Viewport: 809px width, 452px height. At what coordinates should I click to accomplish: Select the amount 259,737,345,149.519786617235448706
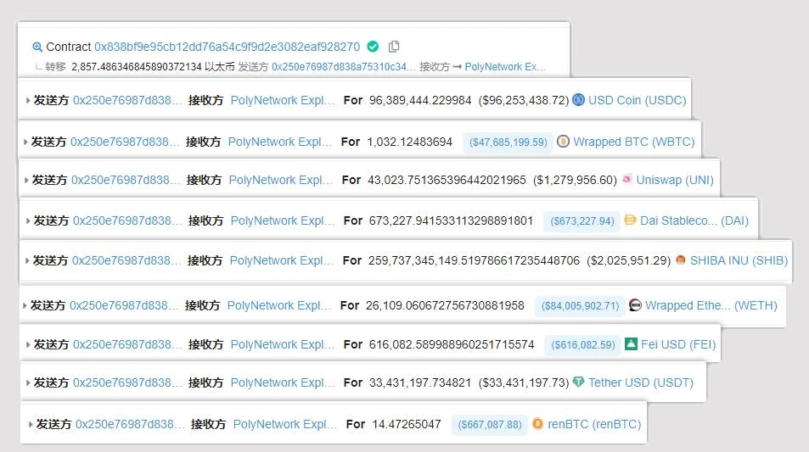click(475, 261)
